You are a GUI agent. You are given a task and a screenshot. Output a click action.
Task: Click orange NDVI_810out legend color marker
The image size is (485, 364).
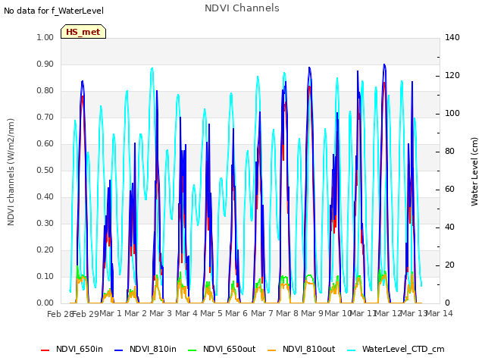[x=271, y=350]
